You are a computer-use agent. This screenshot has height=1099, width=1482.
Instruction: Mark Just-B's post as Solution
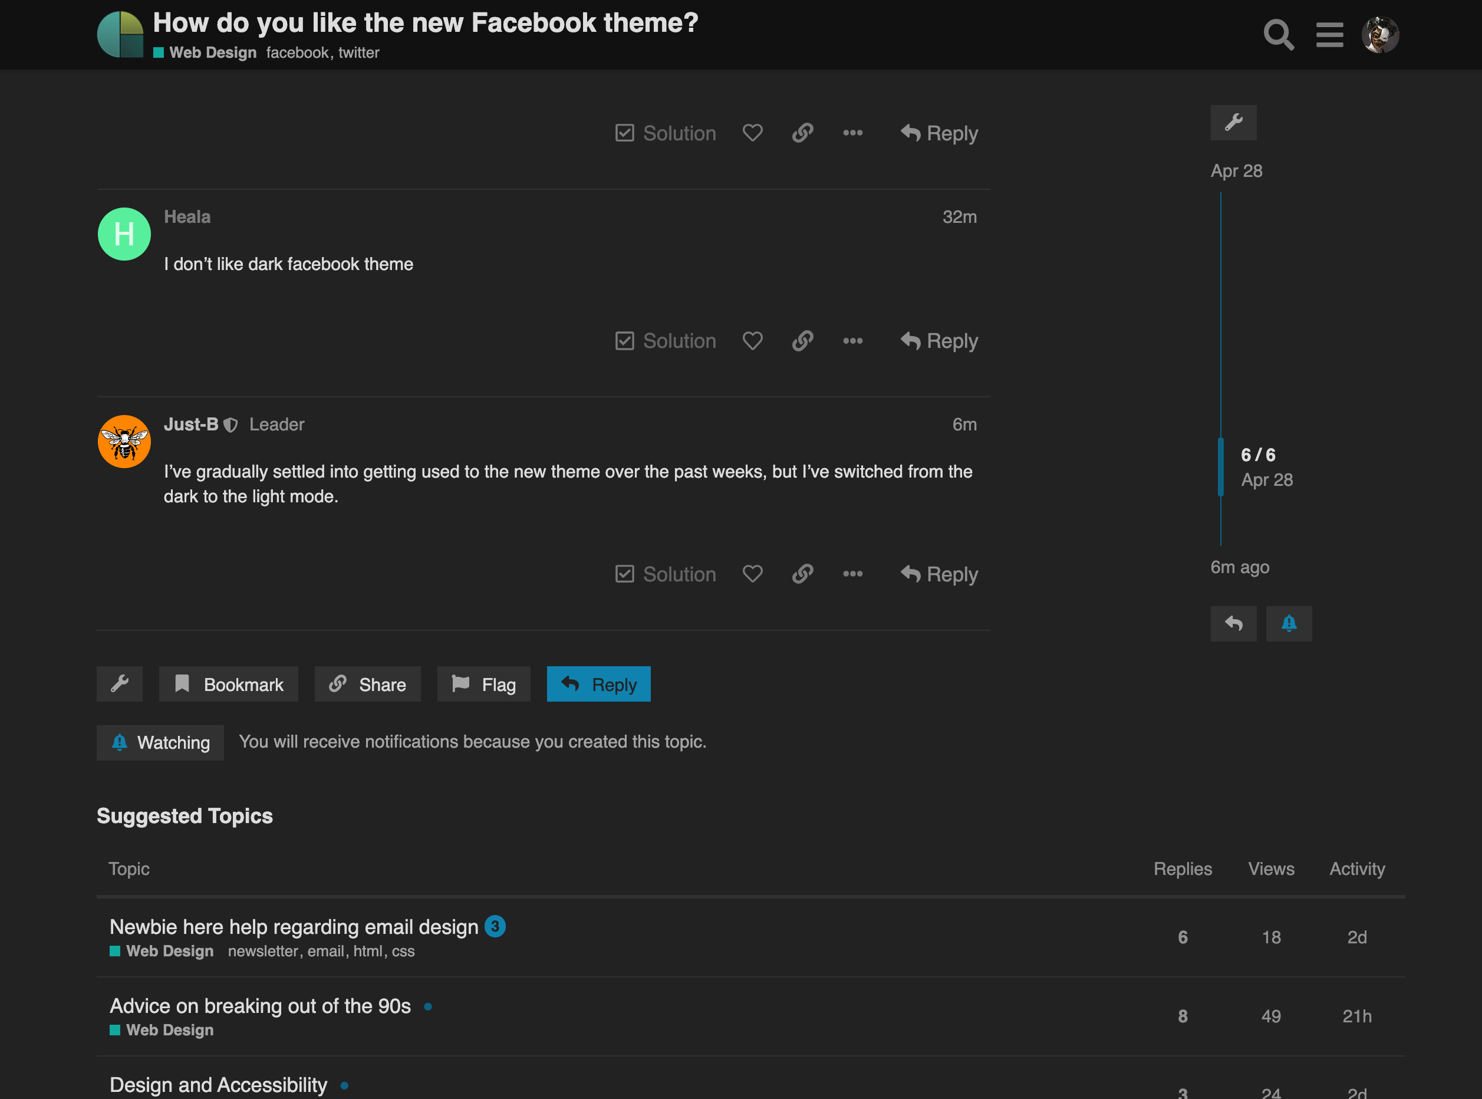pos(666,574)
